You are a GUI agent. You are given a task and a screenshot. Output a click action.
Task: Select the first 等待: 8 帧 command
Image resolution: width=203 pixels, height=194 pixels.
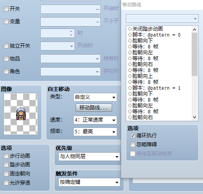click(x=143, y=46)
